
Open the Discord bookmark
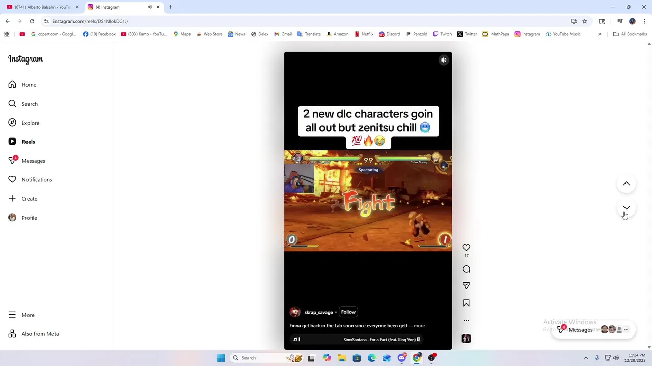(389, 34)
